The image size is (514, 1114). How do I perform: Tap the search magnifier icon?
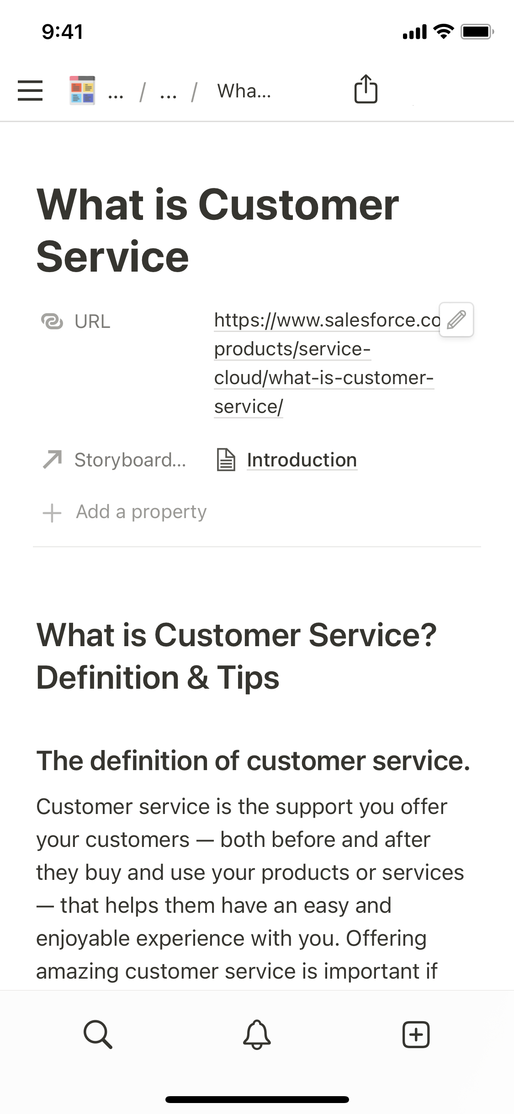pos(98,1034)
